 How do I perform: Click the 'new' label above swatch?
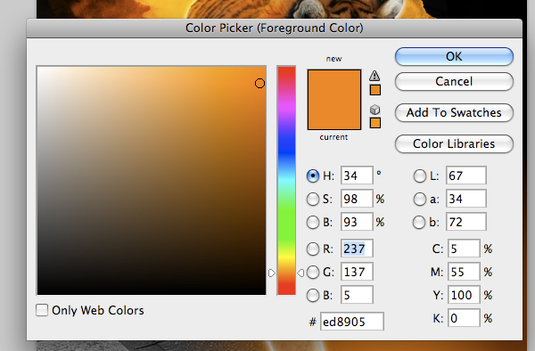tap(333, 59)
